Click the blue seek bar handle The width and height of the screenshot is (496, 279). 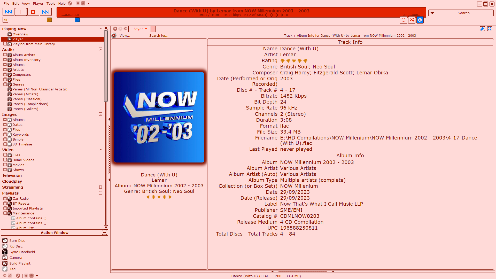pos(77,20)
